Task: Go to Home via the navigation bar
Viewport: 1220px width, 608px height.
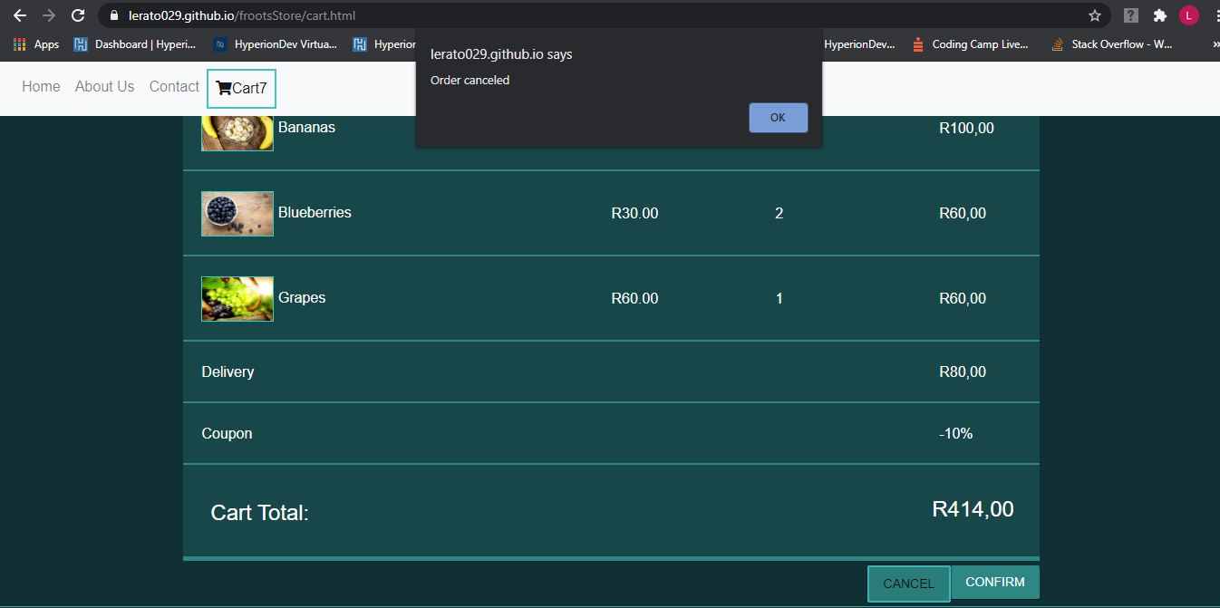Action: click(40, 86)
